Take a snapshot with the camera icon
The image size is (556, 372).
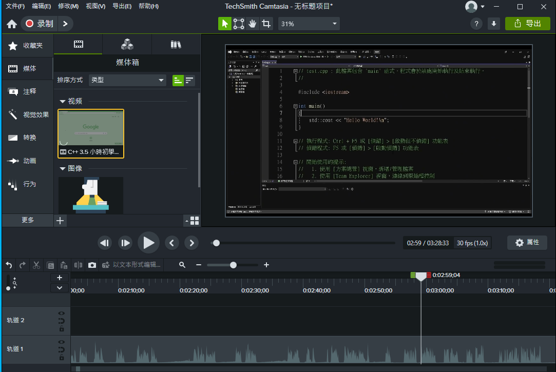pyautogui.click(x=92, y=265)
